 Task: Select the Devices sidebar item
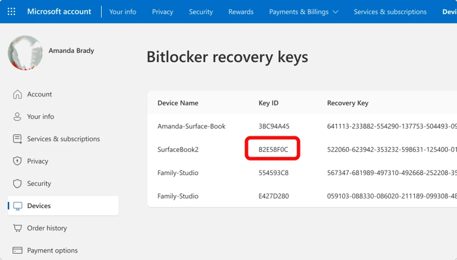tap(63, 206)
